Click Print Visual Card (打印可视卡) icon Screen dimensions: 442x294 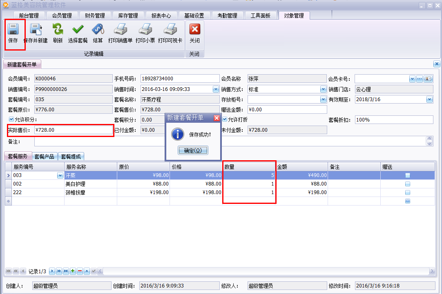click(x=170, y=30)
